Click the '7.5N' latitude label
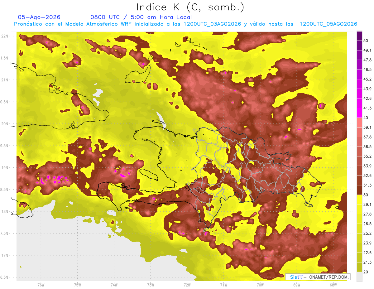This screenshot has height=289, width=374. point(5,234)
